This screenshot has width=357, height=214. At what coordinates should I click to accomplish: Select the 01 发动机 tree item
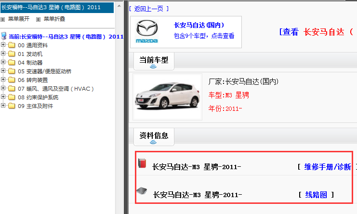click(x=30, y=54)
